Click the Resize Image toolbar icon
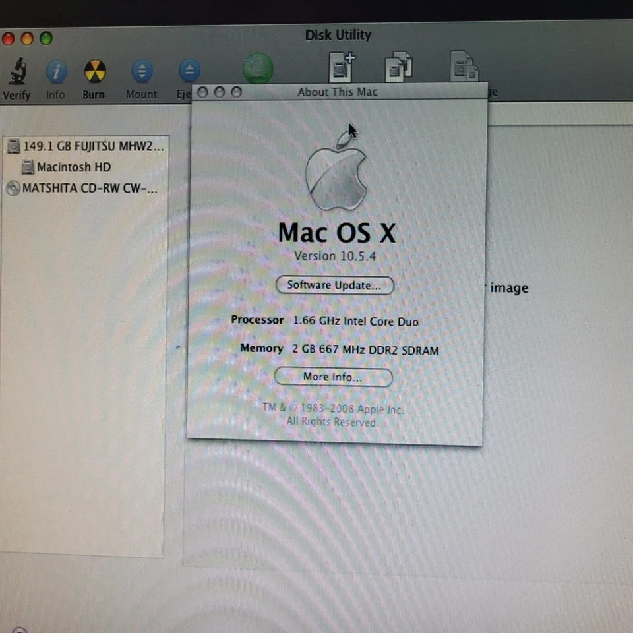 click(x=464, y=66)
